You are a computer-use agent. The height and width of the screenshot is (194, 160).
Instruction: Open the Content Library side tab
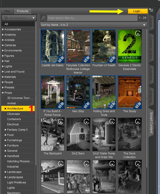coord(151,48)
